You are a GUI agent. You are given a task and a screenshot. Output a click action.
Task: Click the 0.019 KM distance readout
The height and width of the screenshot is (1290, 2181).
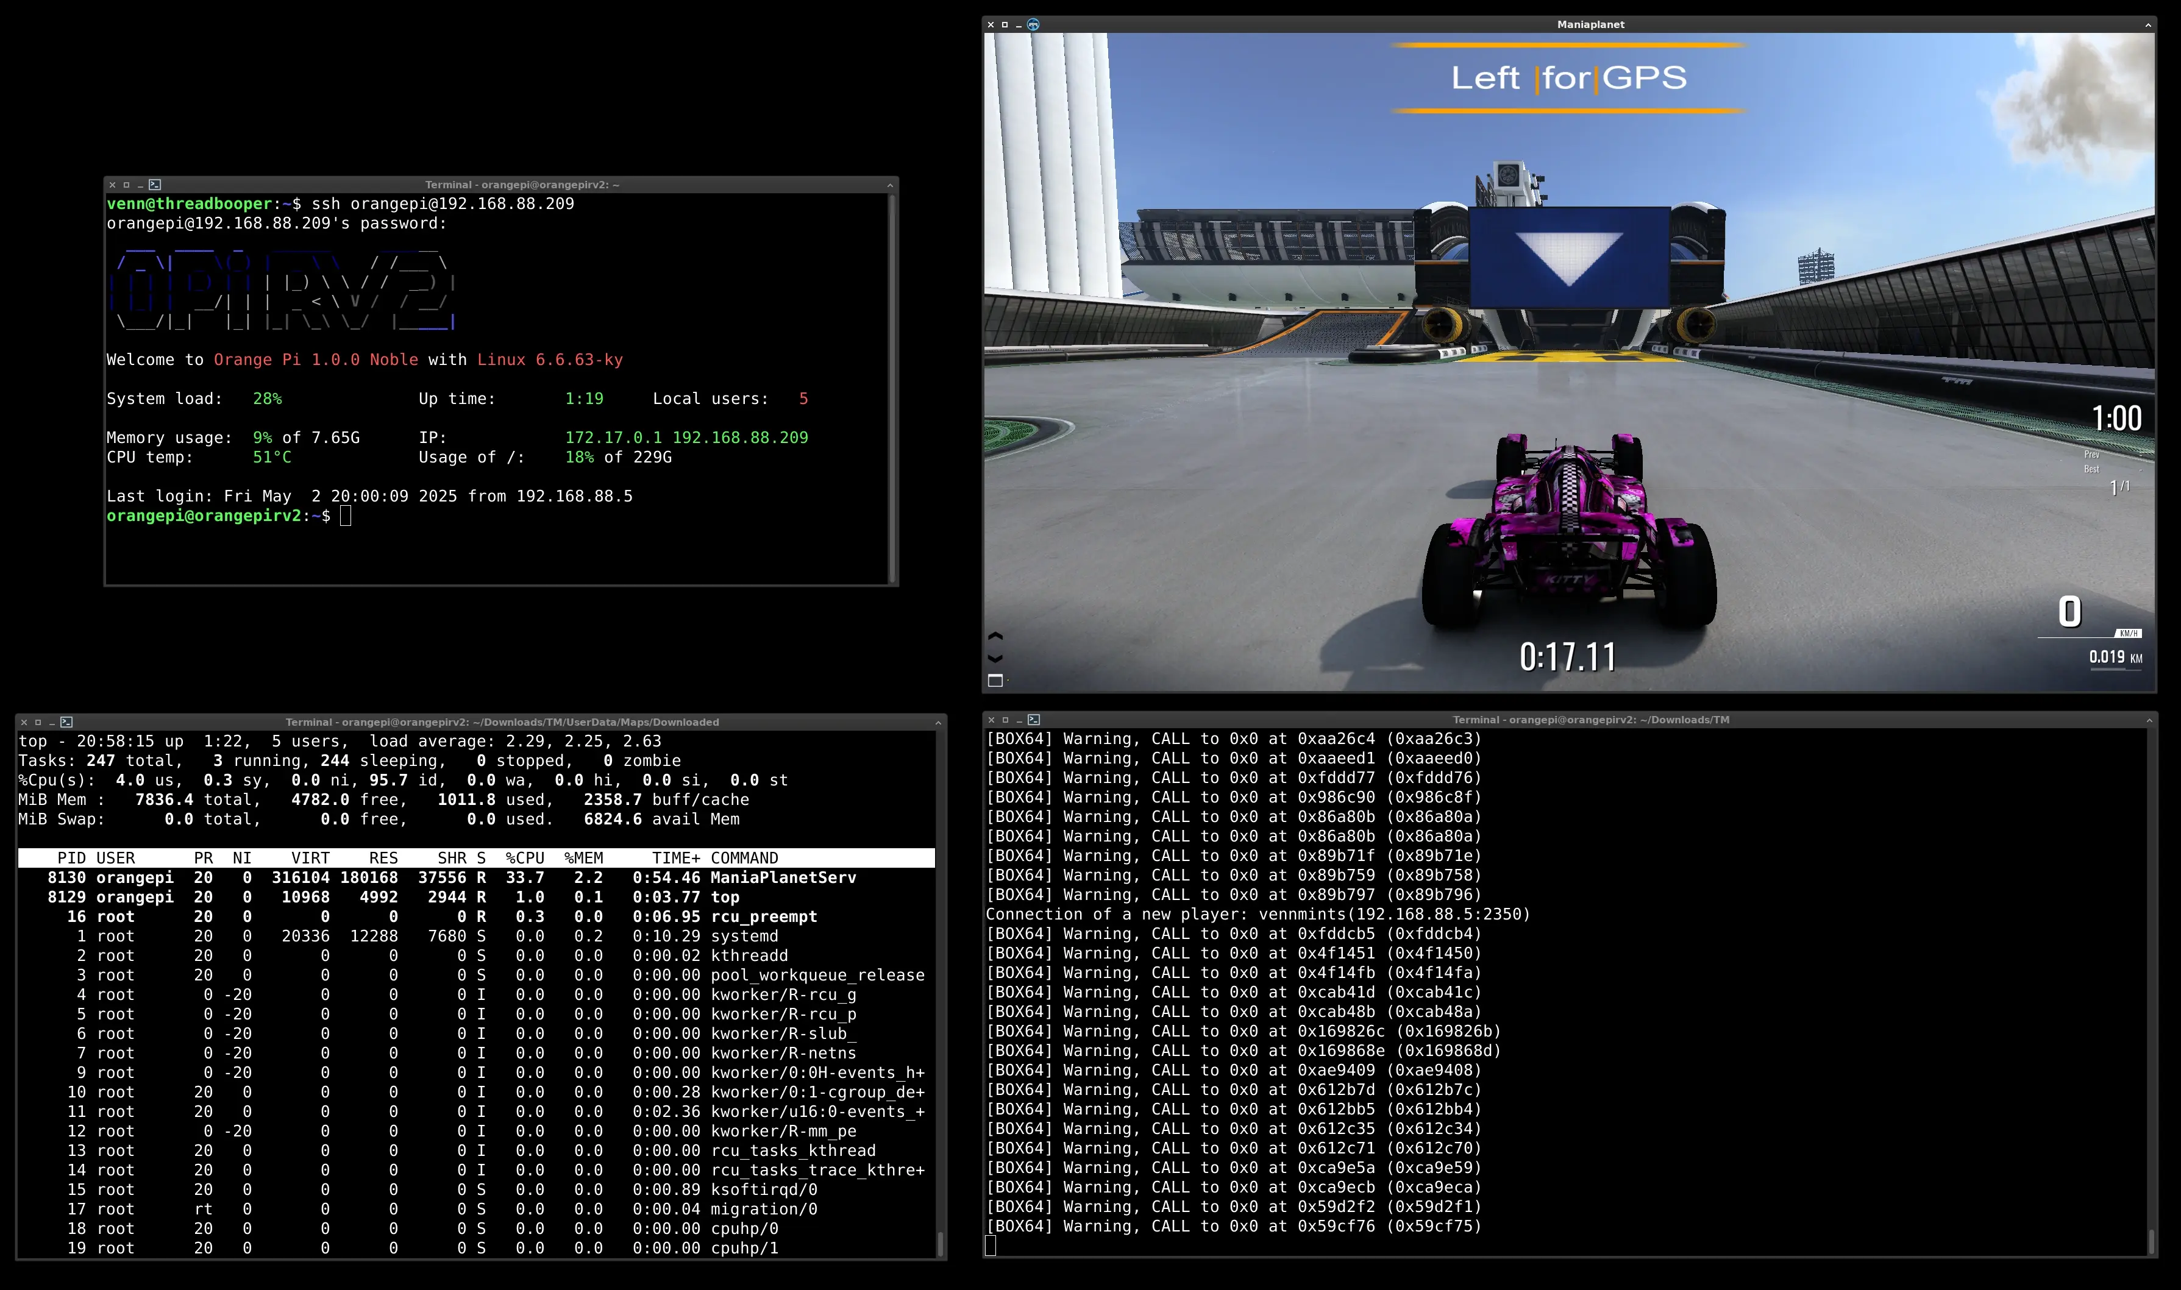click(x=2116, y=657)
